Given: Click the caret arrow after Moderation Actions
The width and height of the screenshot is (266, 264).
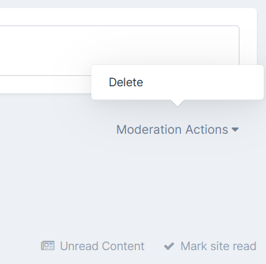Looking at the screenshot, I should click(x=235, y=129).
